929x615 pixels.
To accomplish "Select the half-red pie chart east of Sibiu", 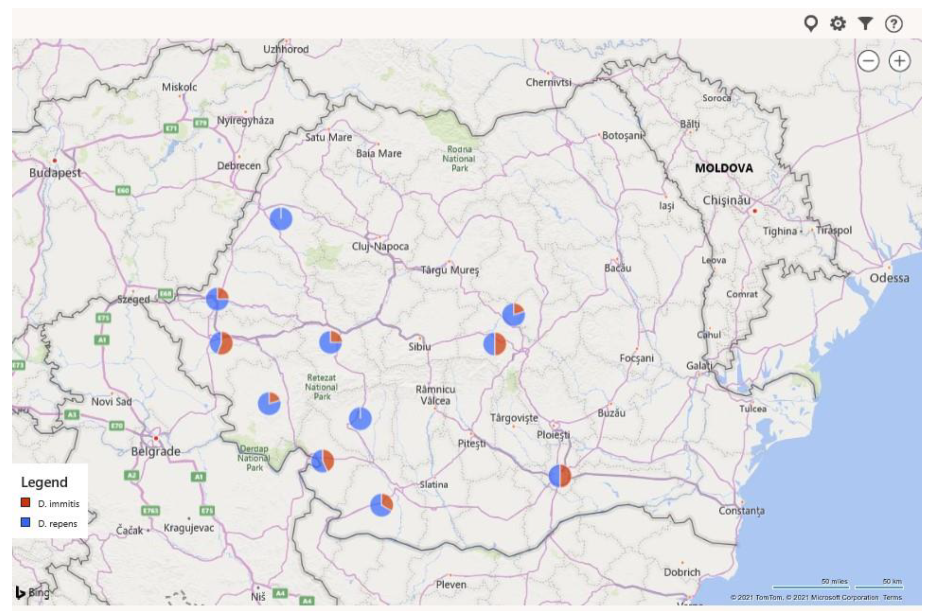I will tap(494, 344).
